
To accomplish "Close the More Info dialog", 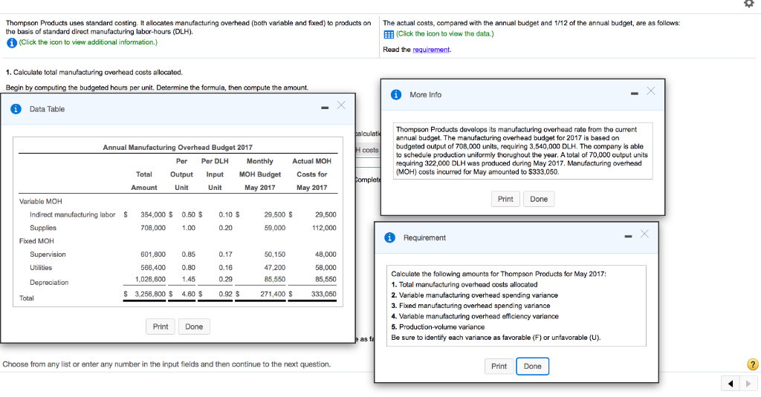I will [x=651, y=91].
